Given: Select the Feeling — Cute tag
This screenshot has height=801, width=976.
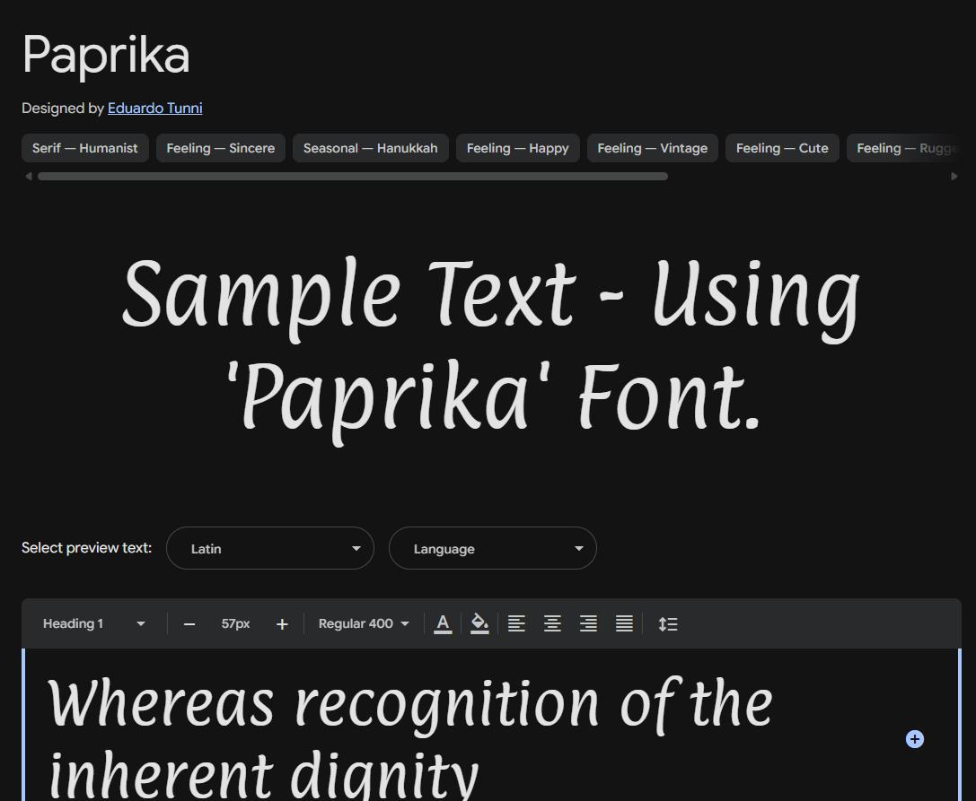Looking at the screenshot, I should pyautogui.click(x=782, y=148).
